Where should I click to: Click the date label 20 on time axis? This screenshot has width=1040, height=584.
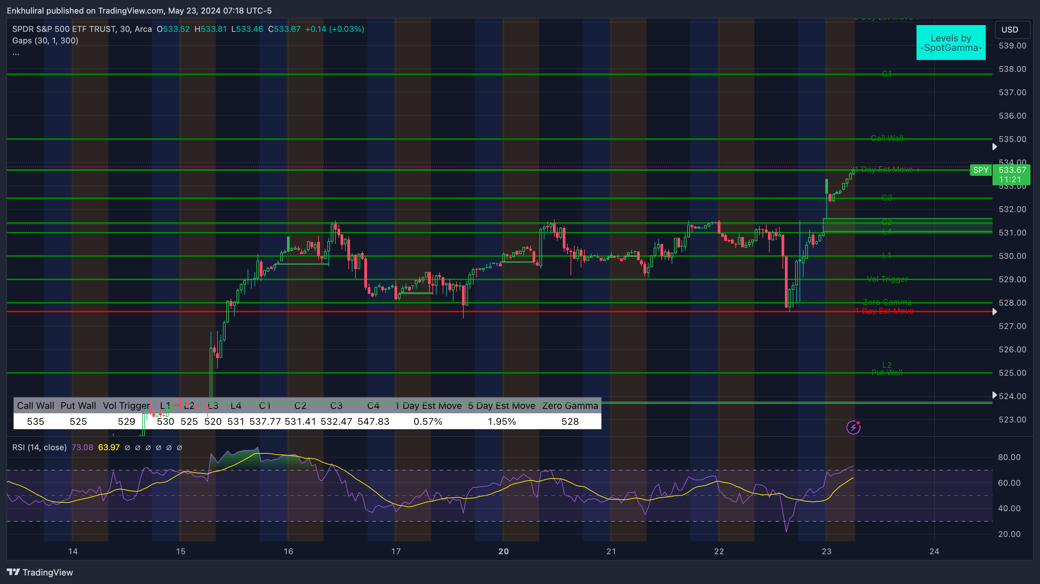click(x=503, y=551)
